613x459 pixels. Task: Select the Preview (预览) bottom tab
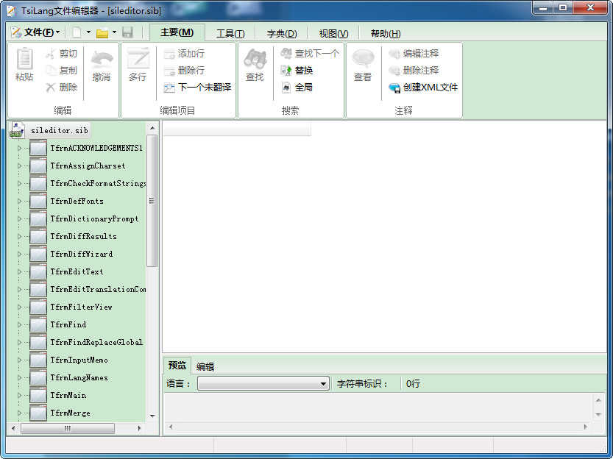click(x=177, y=366)
